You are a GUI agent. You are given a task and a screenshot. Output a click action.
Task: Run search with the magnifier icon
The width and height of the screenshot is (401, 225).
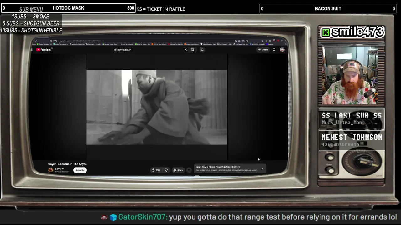pyautogui.click(x=193, y=50)
